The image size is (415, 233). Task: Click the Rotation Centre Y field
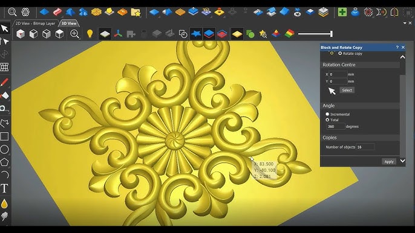click(338, 81)
